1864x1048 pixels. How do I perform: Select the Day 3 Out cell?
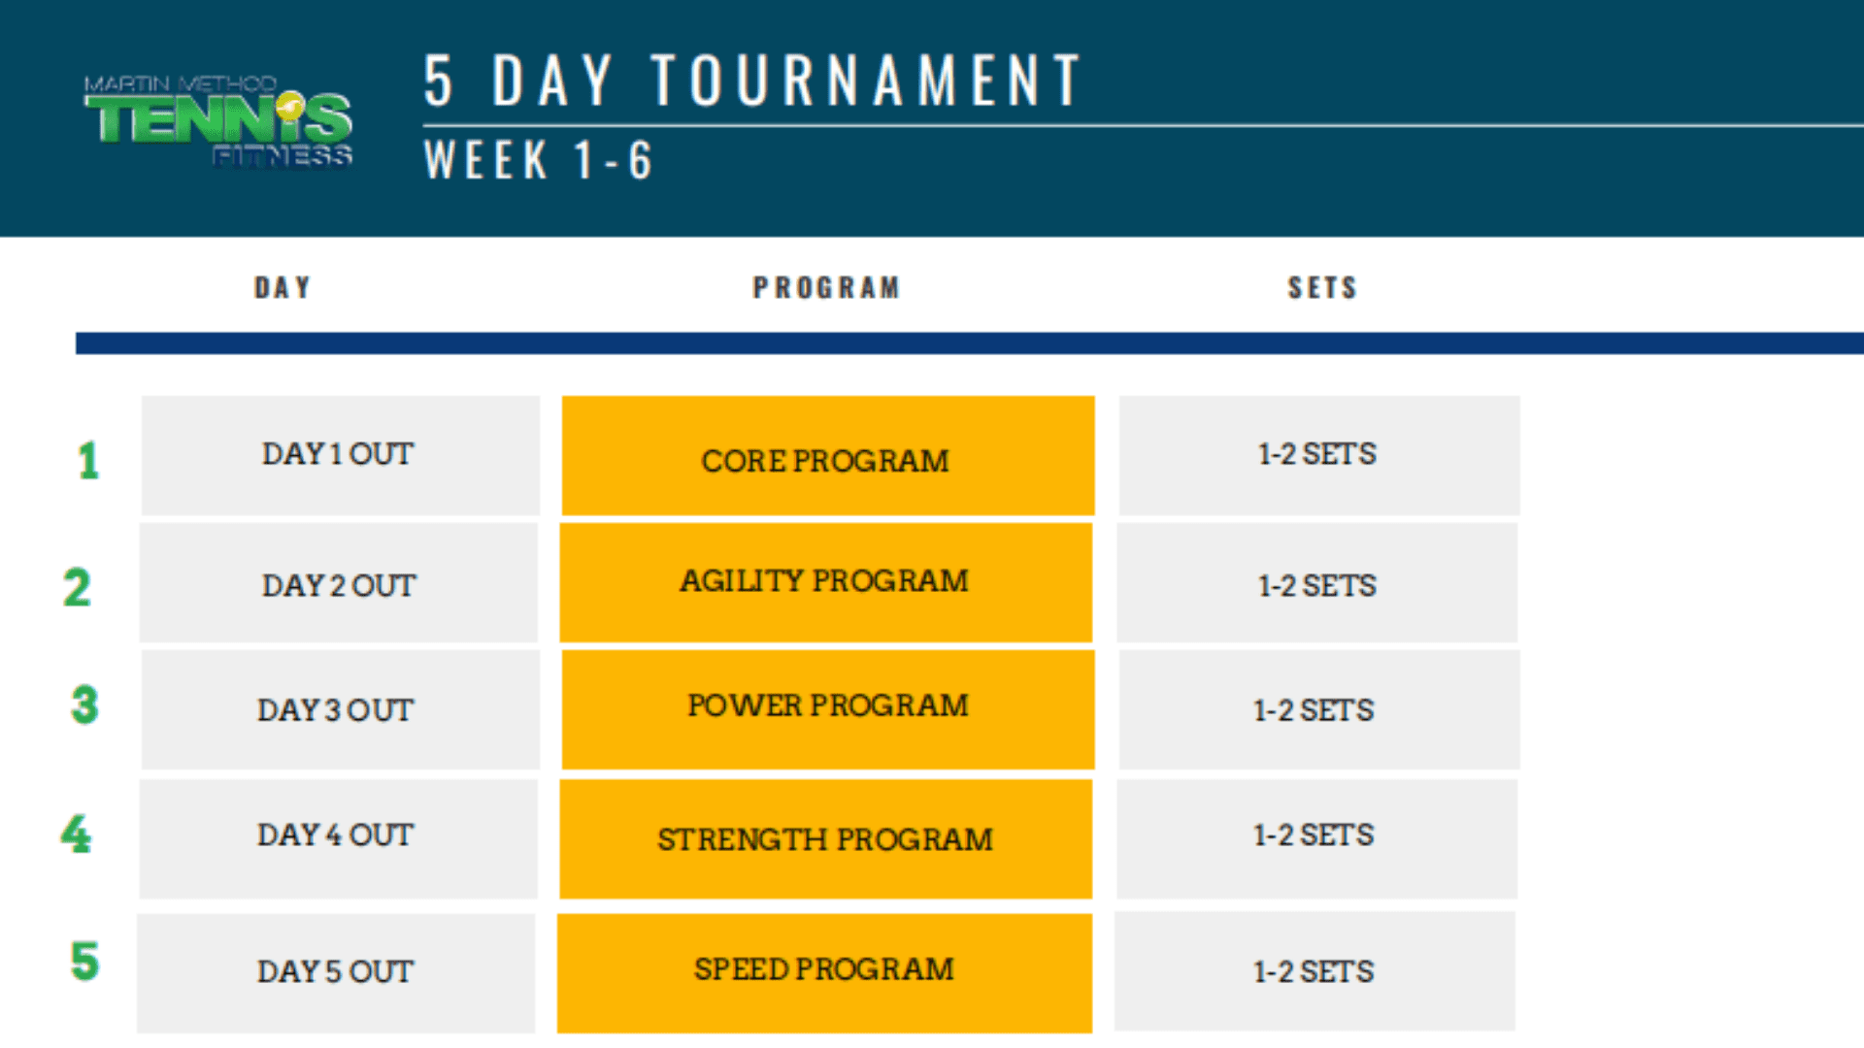click(341, 709)
